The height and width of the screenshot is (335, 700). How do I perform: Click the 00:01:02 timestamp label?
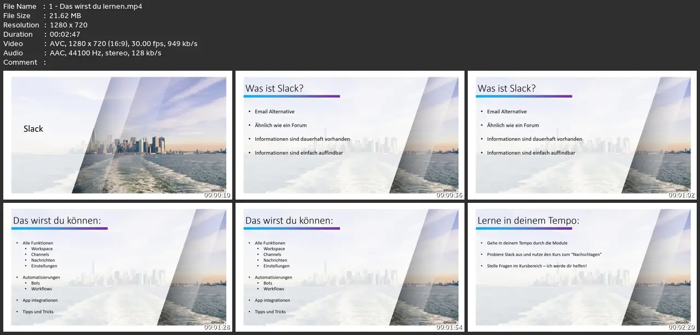(682, 195)
